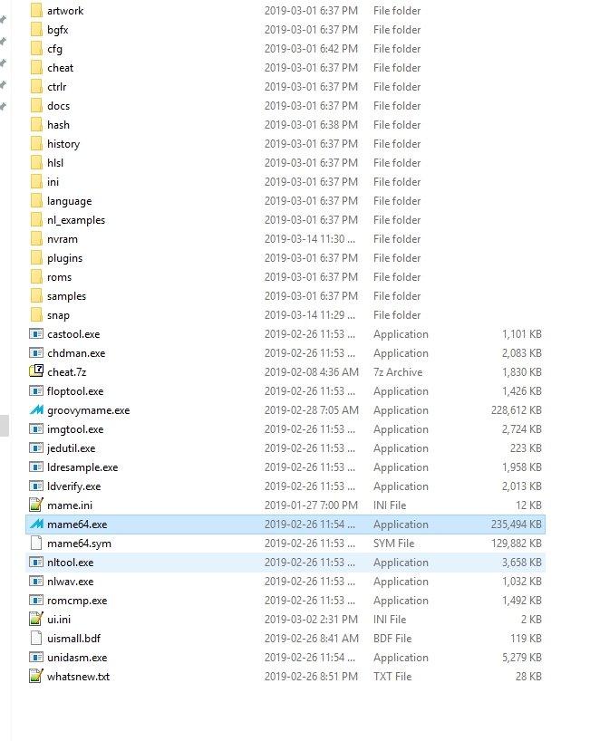The height and width of the screenshot is (741, 590).
Task: Click the 235,494 KB size value
Action: [517, 524]
